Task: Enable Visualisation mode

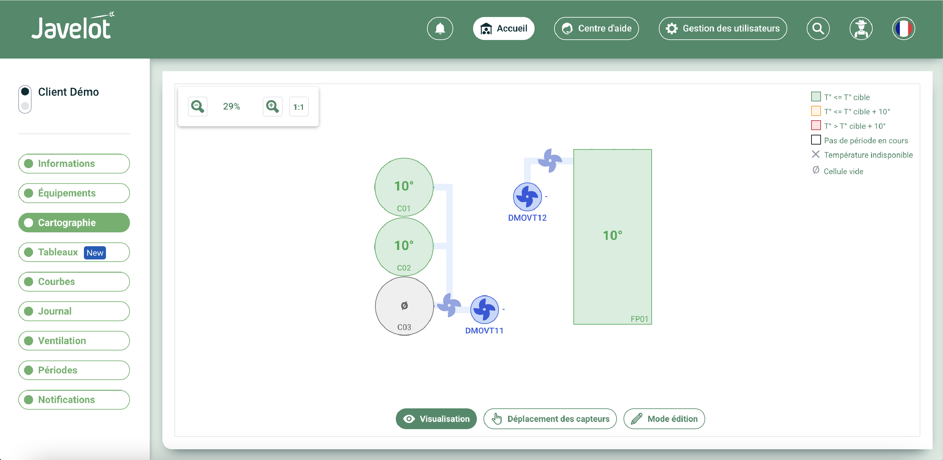Action: [436, 419]
